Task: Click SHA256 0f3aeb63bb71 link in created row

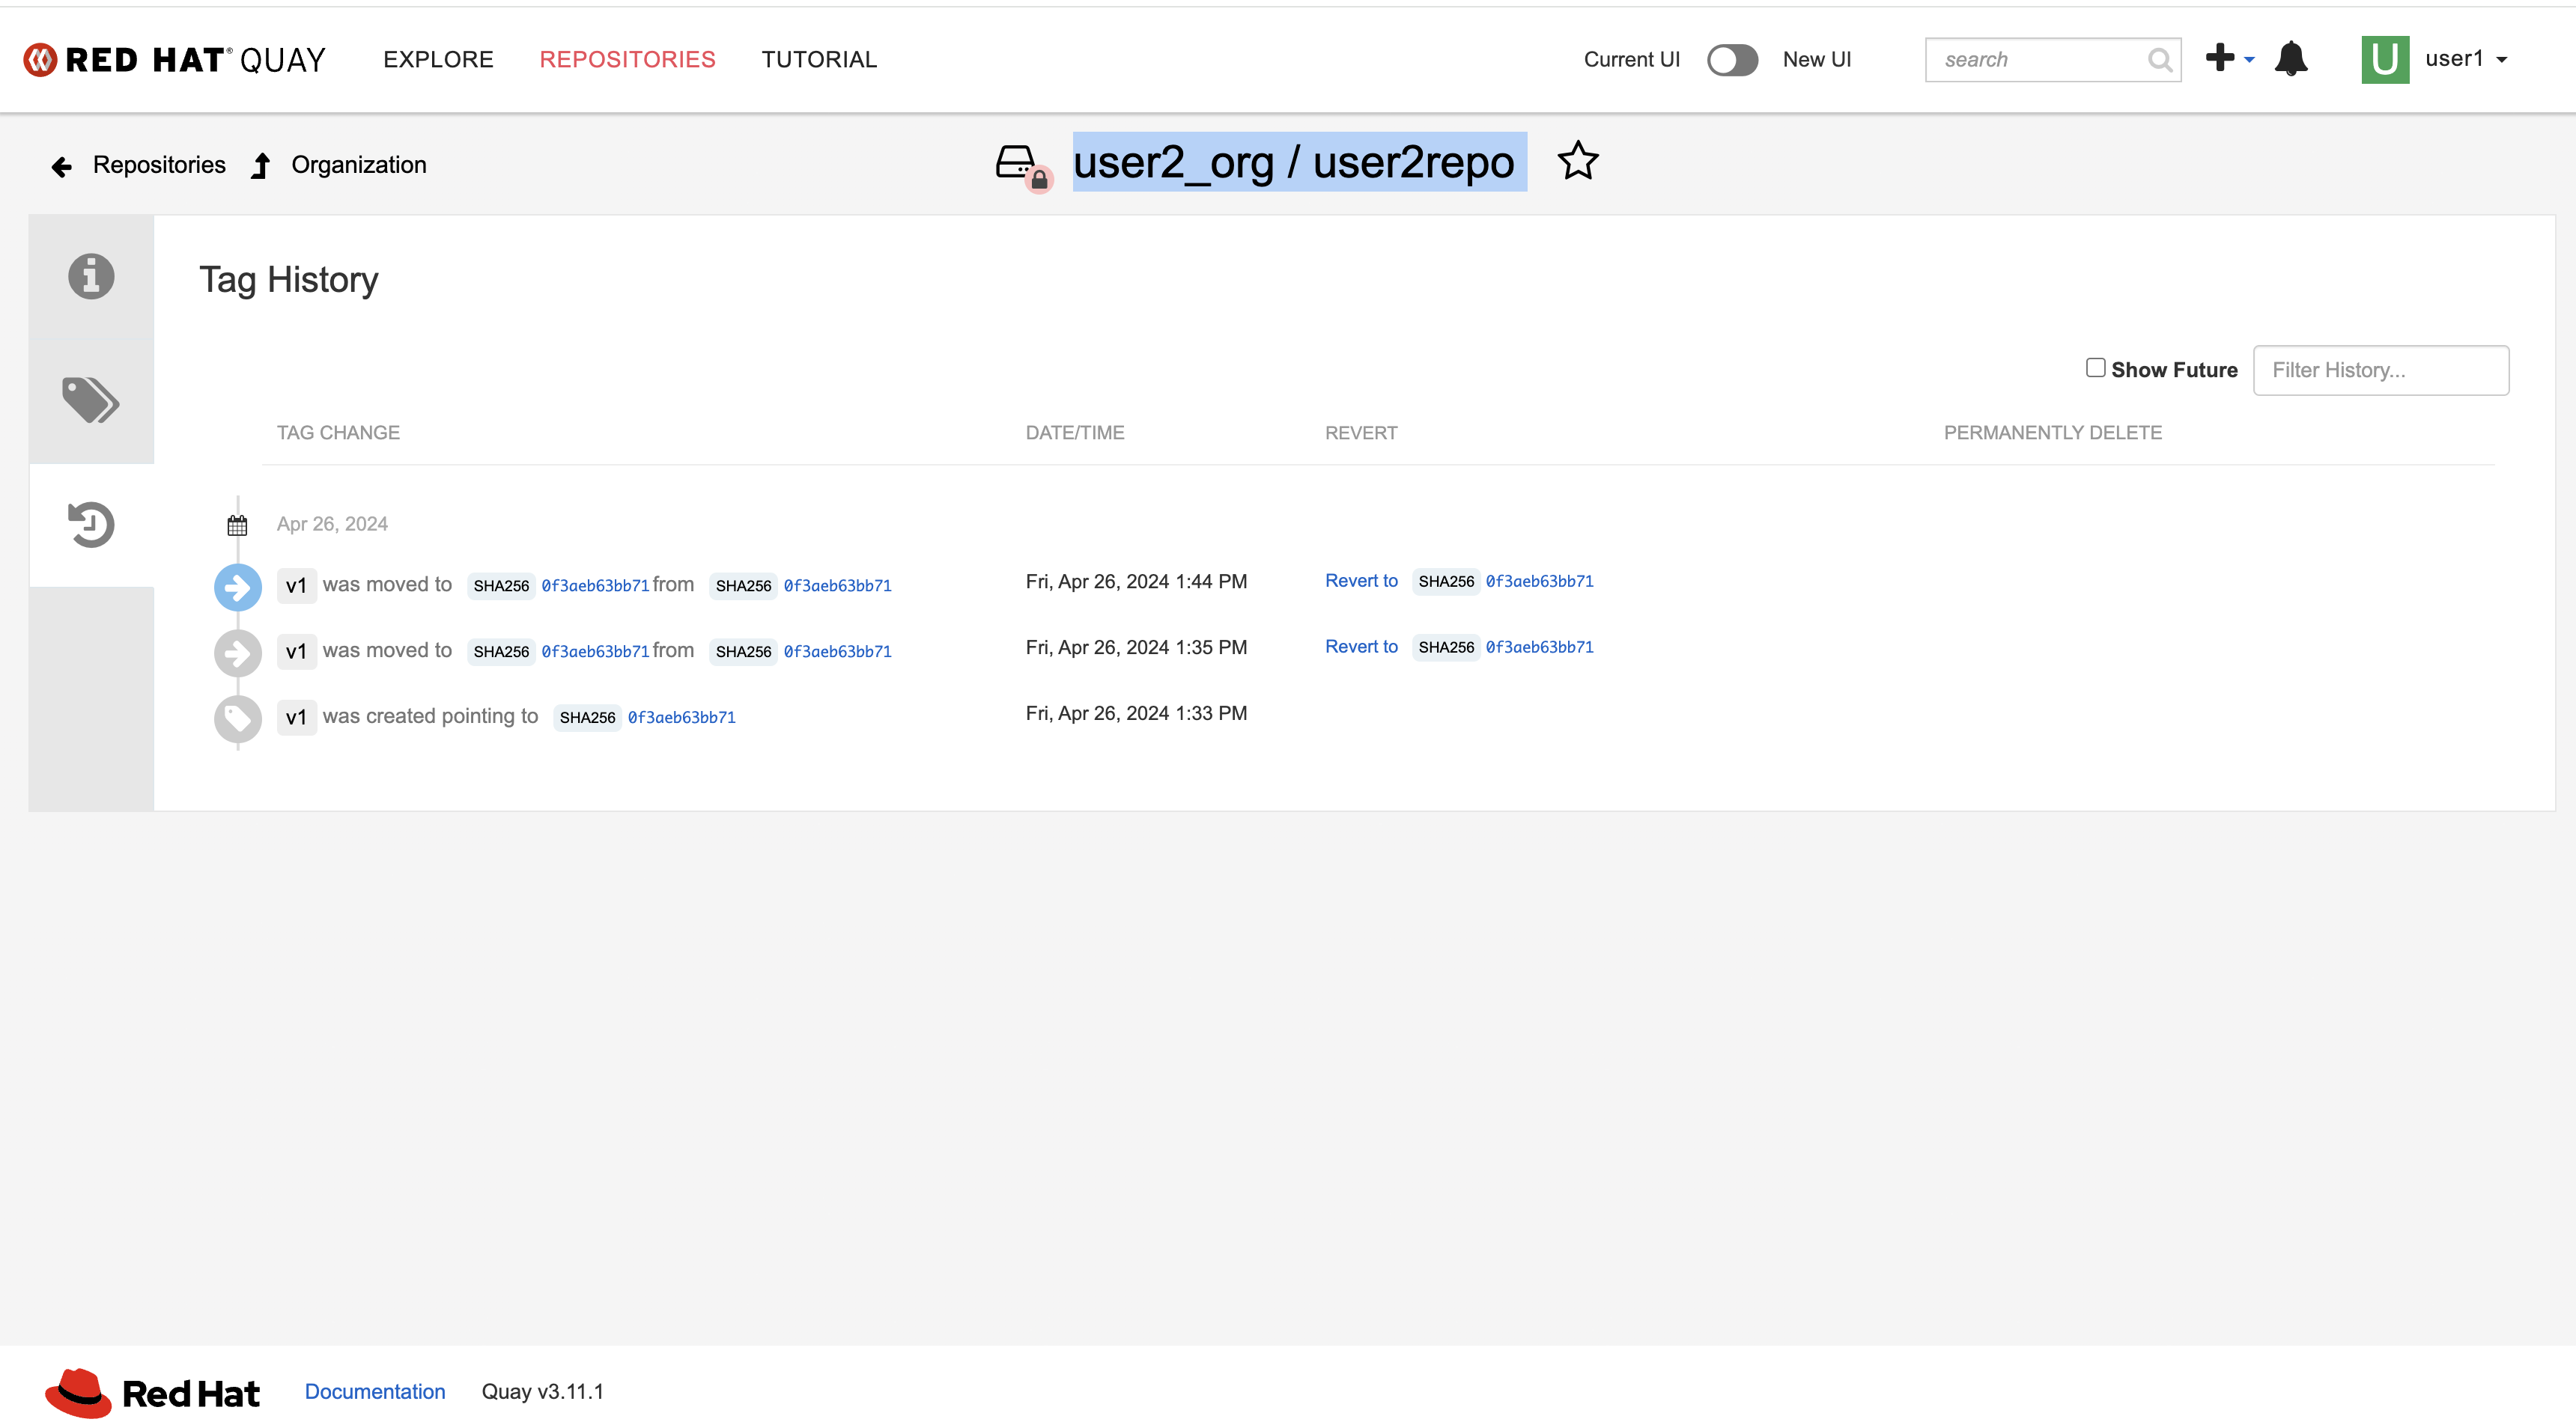Action: 681,716
